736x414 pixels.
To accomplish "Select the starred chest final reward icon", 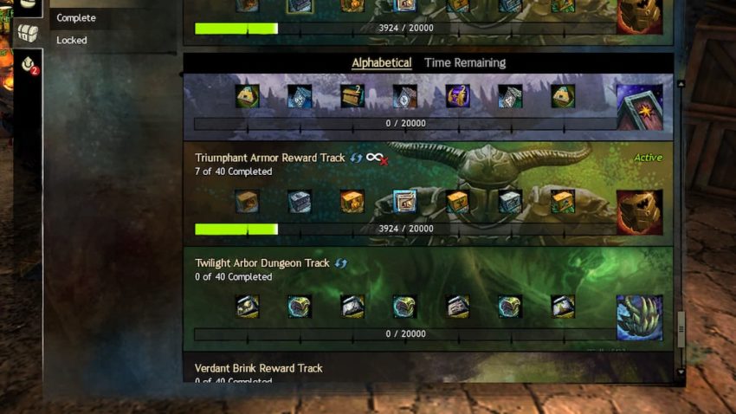I will pos(639,107).
